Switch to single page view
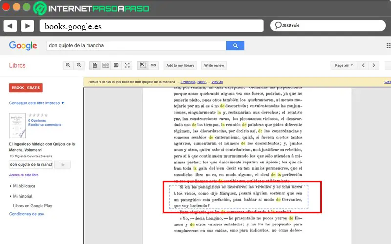 [x=95, y=65]
